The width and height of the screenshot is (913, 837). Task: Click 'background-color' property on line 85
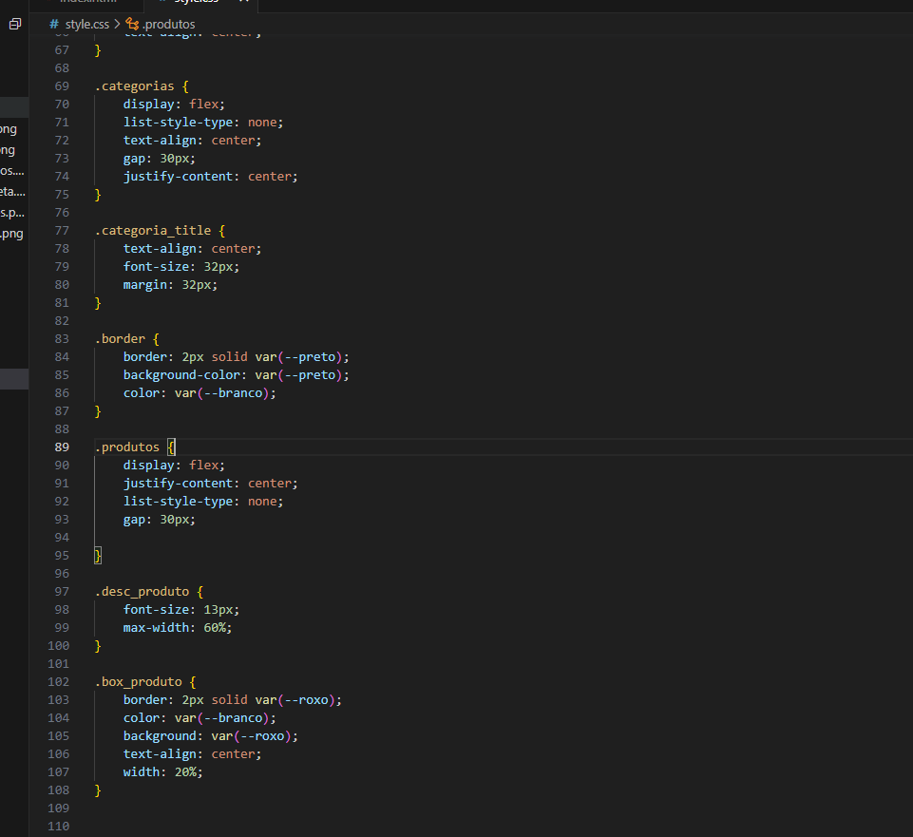181,375
